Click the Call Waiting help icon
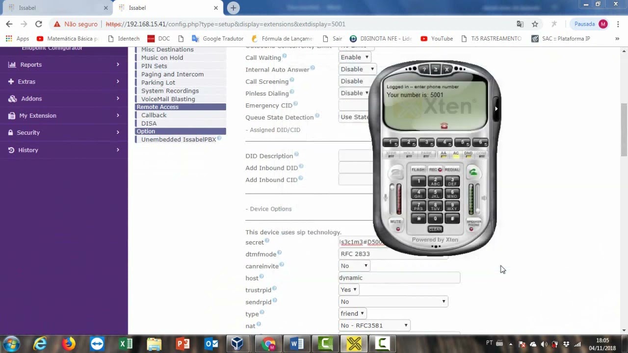This screenshot has width=628, height=353. pyautogui.click(x=284, y=56)
